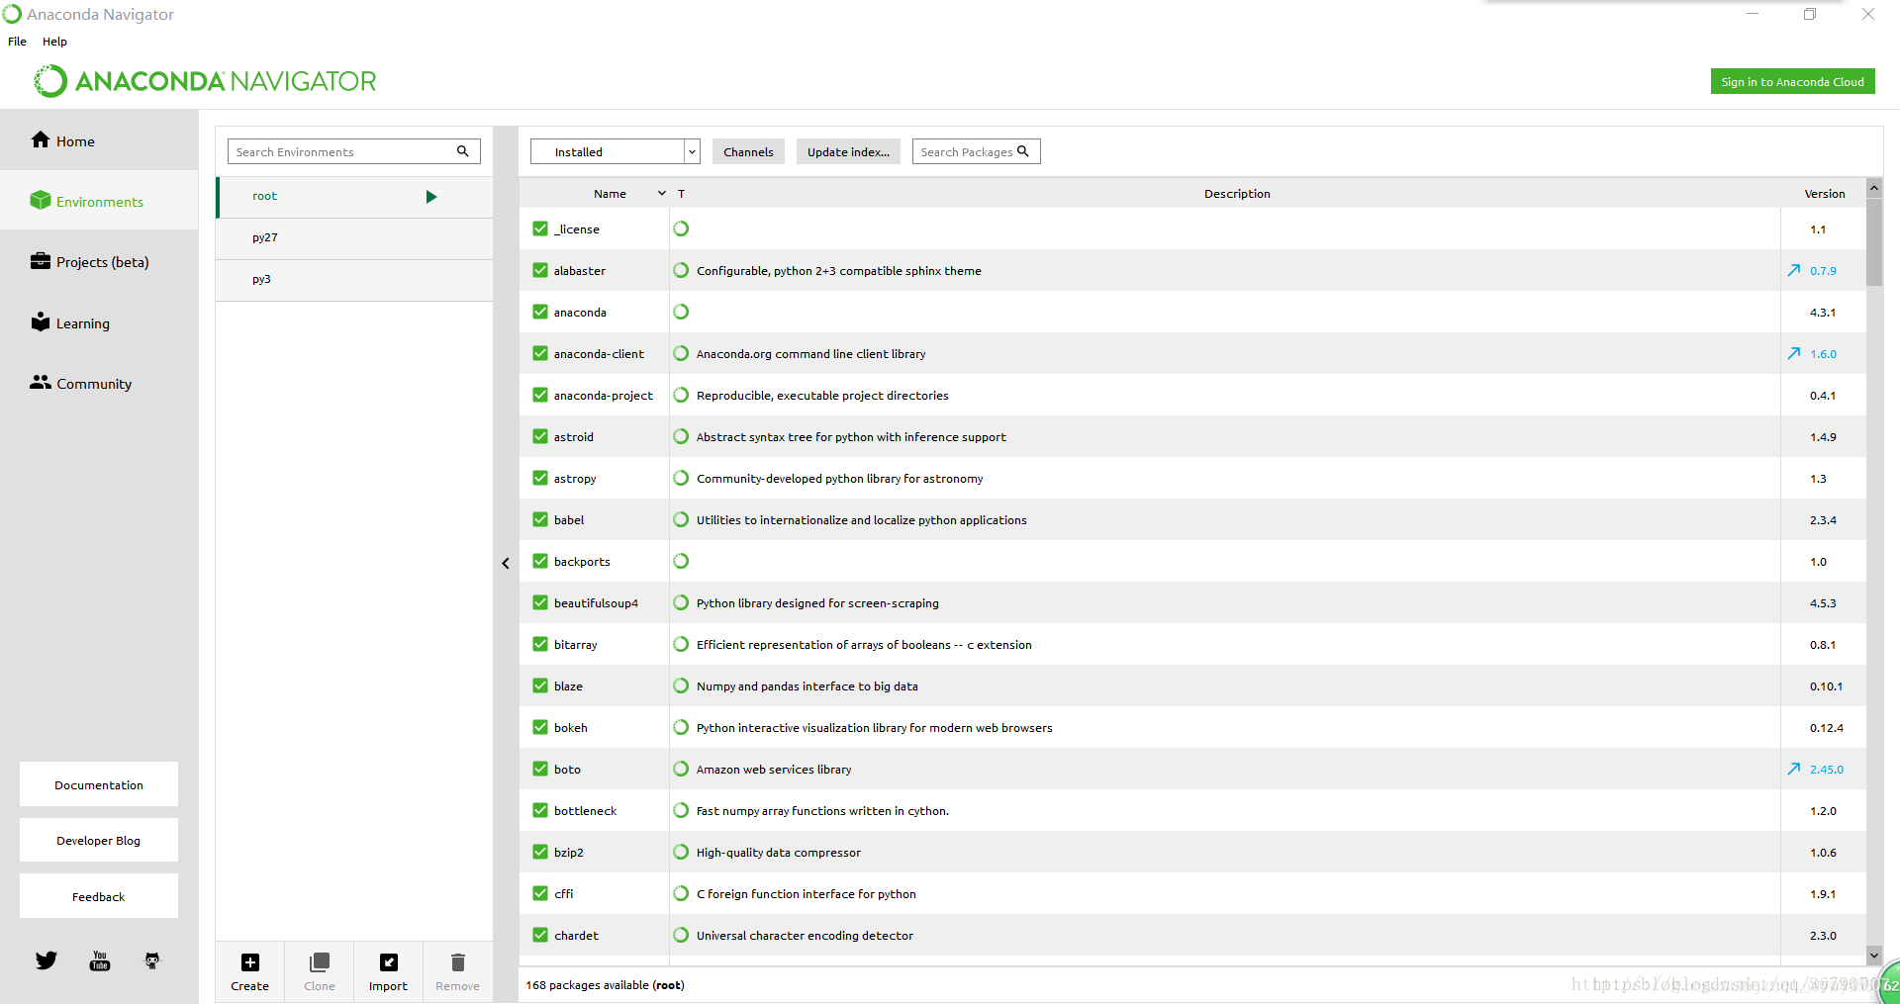Screen dimensions: 1900x1004
Task: Import an environment
Action: [x=388, y=971]
